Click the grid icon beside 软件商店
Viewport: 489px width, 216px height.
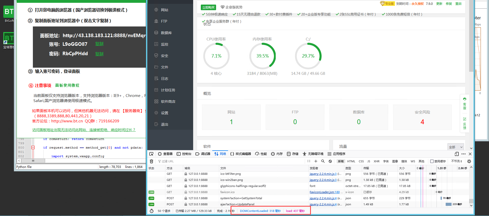click(x=156, y=101)
